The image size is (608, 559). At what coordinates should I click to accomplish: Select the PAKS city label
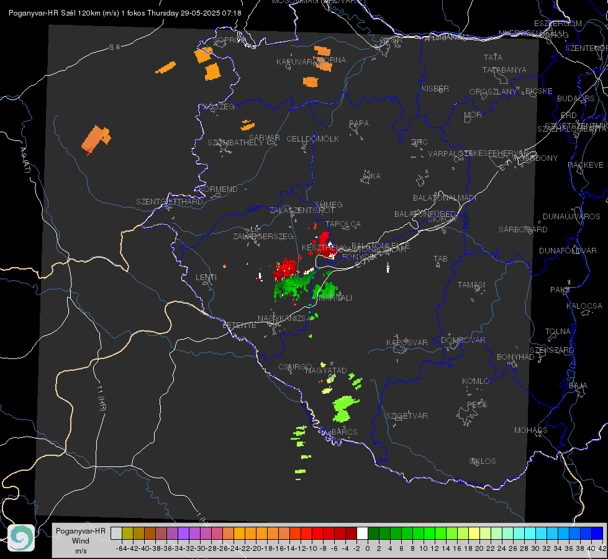tap(560, 290)
